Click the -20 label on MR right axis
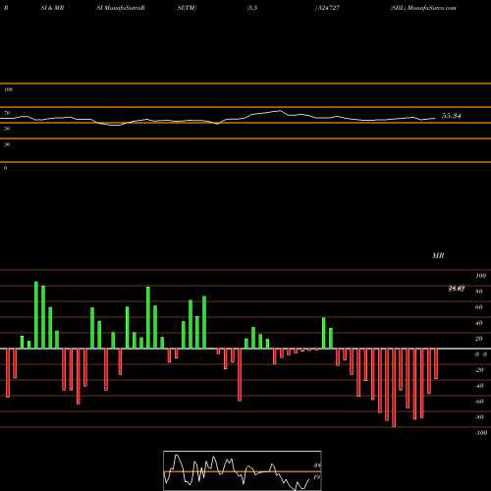Screen dimensions: 491x491 [479, 370]
